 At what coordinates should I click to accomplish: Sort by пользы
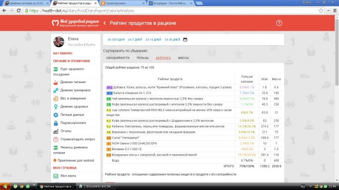143,58
